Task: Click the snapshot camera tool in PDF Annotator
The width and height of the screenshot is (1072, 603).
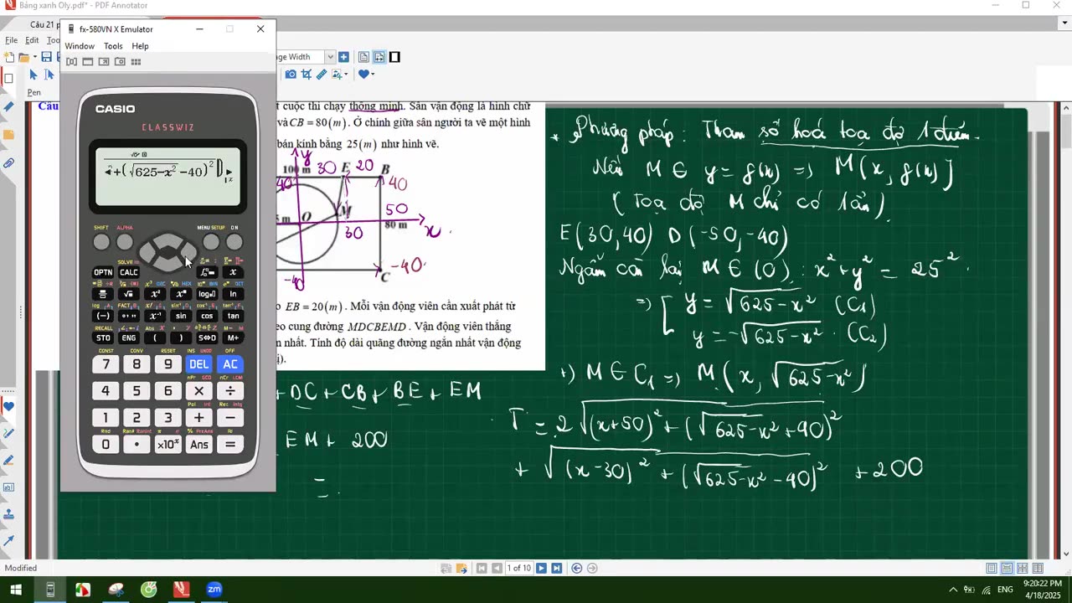Action: [x=291, y=75]
